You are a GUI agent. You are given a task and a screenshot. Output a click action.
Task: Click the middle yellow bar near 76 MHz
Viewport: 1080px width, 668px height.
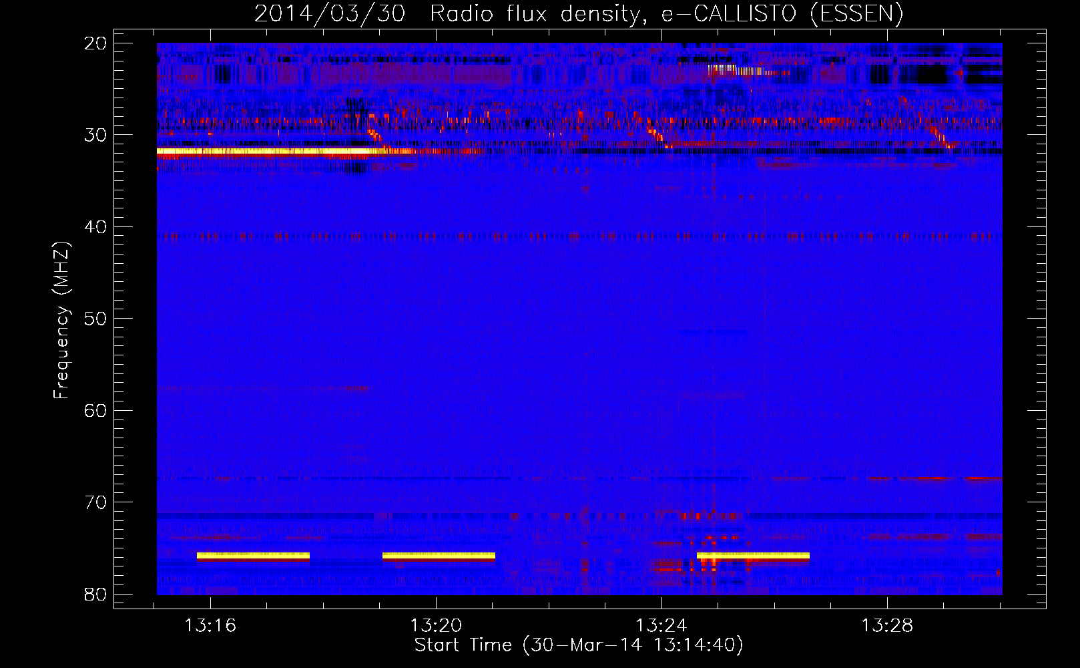[439, 556]
